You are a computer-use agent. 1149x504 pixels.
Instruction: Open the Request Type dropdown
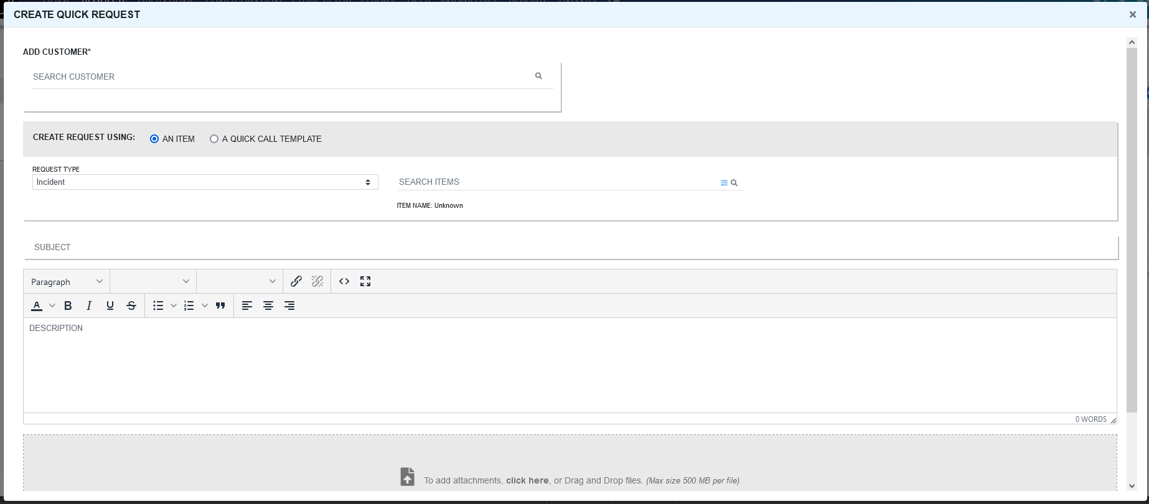click(x=205, y=182)
